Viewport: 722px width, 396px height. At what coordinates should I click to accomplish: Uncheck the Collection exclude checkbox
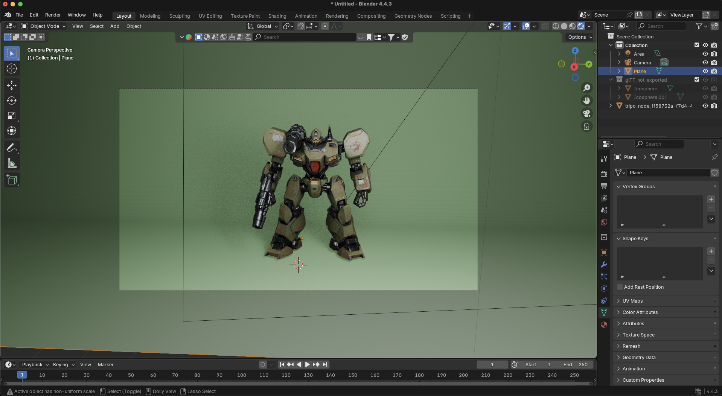[696, 45]
